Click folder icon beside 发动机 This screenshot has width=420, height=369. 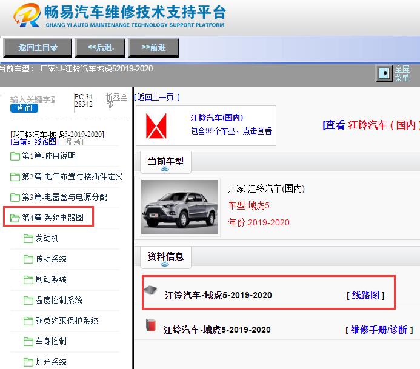coord(28,239)
